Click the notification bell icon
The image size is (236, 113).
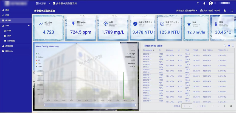pos(204,3)
